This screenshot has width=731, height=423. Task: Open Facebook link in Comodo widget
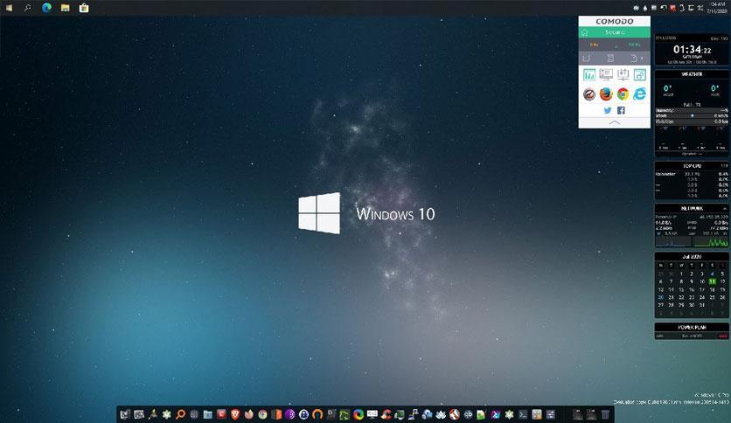coord(621,110)
